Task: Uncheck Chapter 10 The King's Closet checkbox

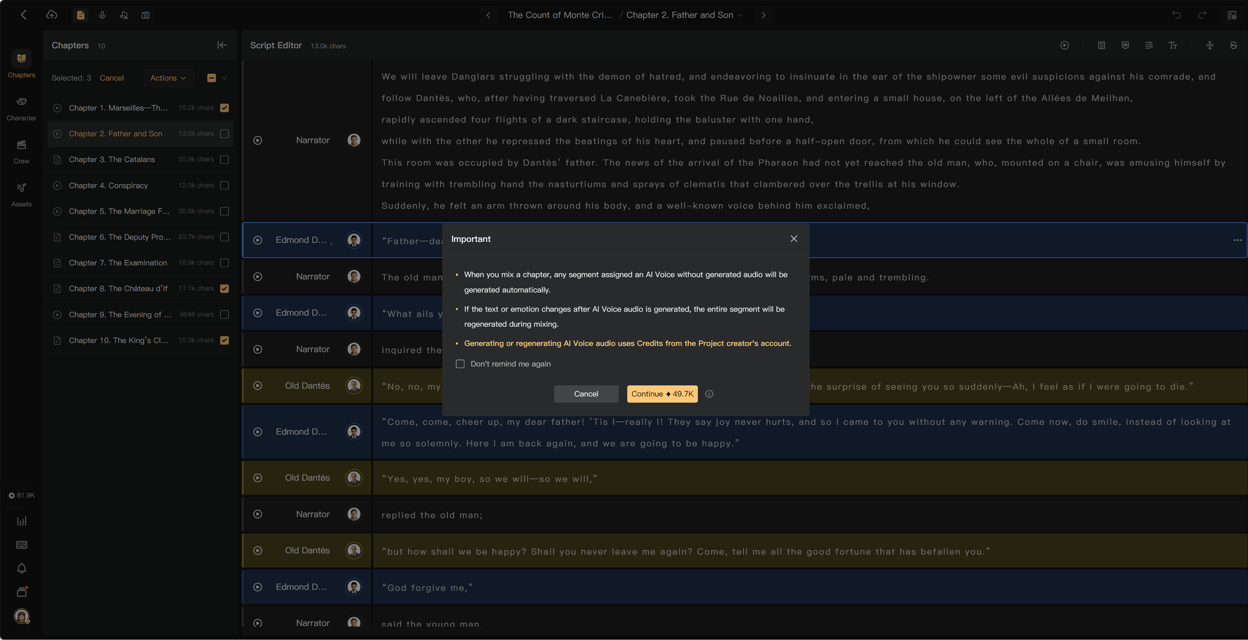Action: click(x=224, y=340)
